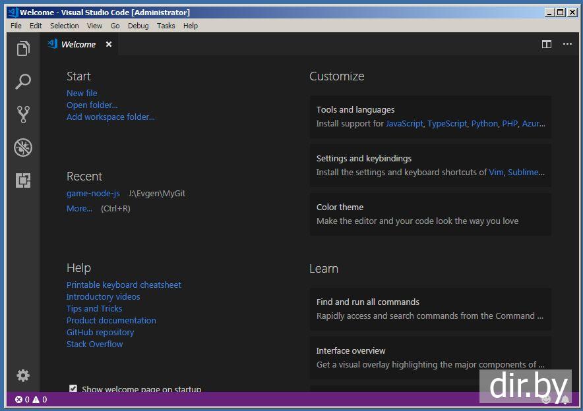Image resolution: width=583 pixels, height=411 pixels.
Task: Open the Debug view in activity bar
Action: pyautogui.click(x=23, y=148)
